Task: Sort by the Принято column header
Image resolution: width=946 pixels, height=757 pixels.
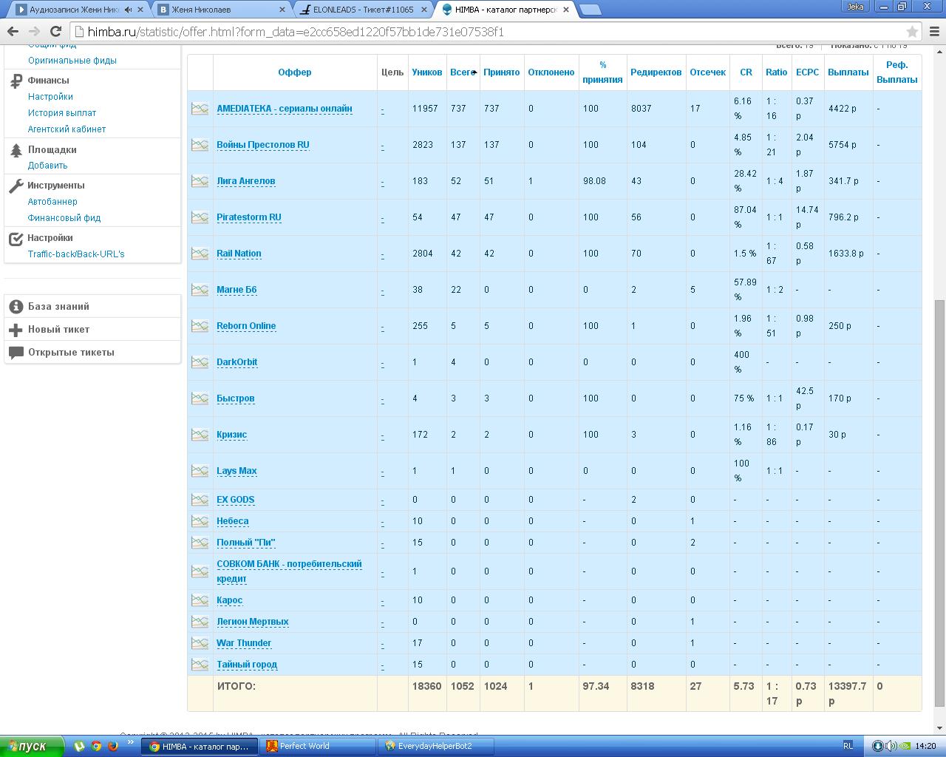Action: (502, 72)
